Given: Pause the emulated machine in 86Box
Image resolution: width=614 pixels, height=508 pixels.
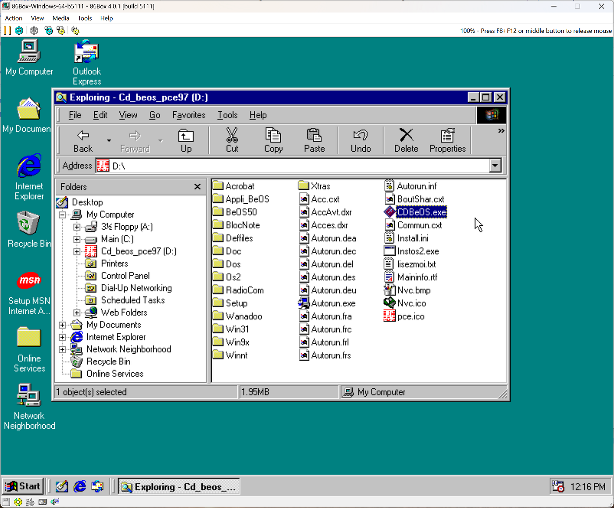Looking at the screenshot, I should click(x=7, y=31).
